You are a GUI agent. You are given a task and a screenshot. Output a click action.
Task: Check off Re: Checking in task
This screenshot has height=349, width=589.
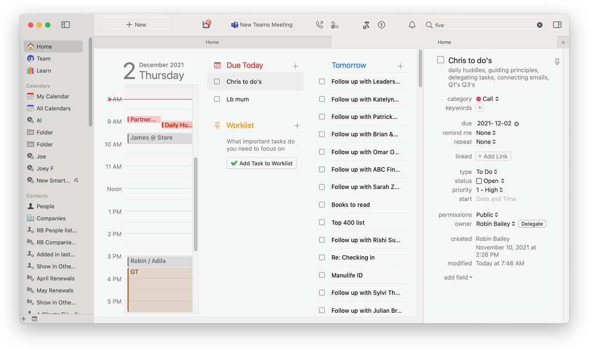point(322,258)
